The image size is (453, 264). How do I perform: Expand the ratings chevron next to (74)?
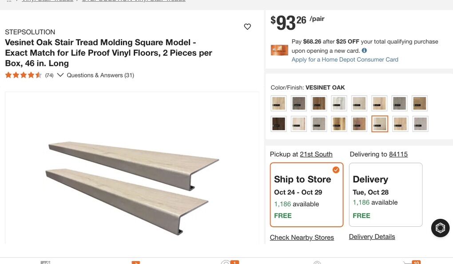60,75
